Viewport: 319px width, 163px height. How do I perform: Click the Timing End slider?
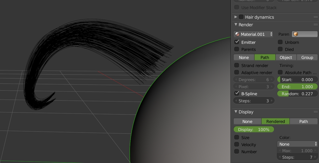coord(297,87)
